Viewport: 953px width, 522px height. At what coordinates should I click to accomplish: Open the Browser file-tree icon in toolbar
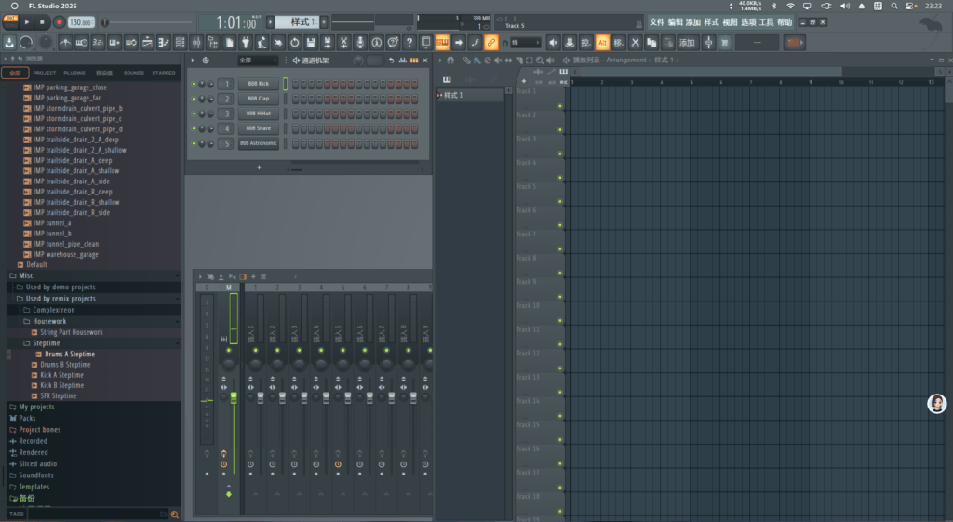pos(213,43)
